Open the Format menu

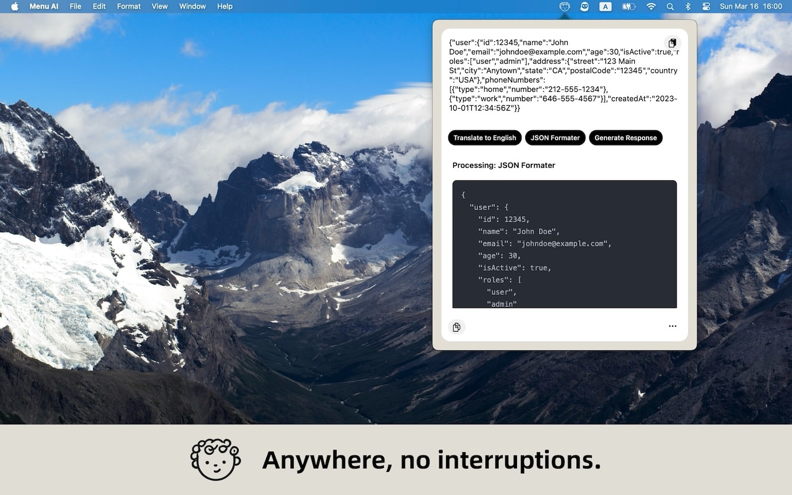129,7
